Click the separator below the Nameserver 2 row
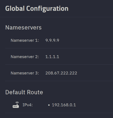113x118 pixels. pos(59,65)
